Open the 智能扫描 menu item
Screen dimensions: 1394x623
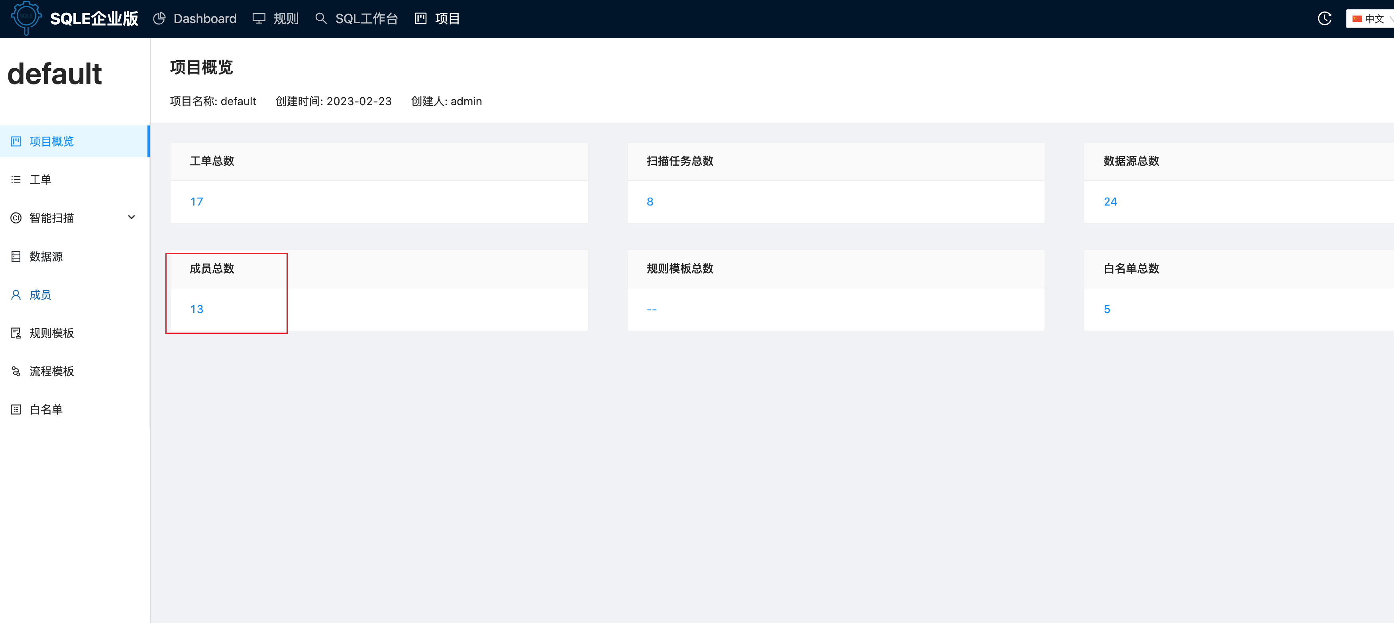[51, 218]
